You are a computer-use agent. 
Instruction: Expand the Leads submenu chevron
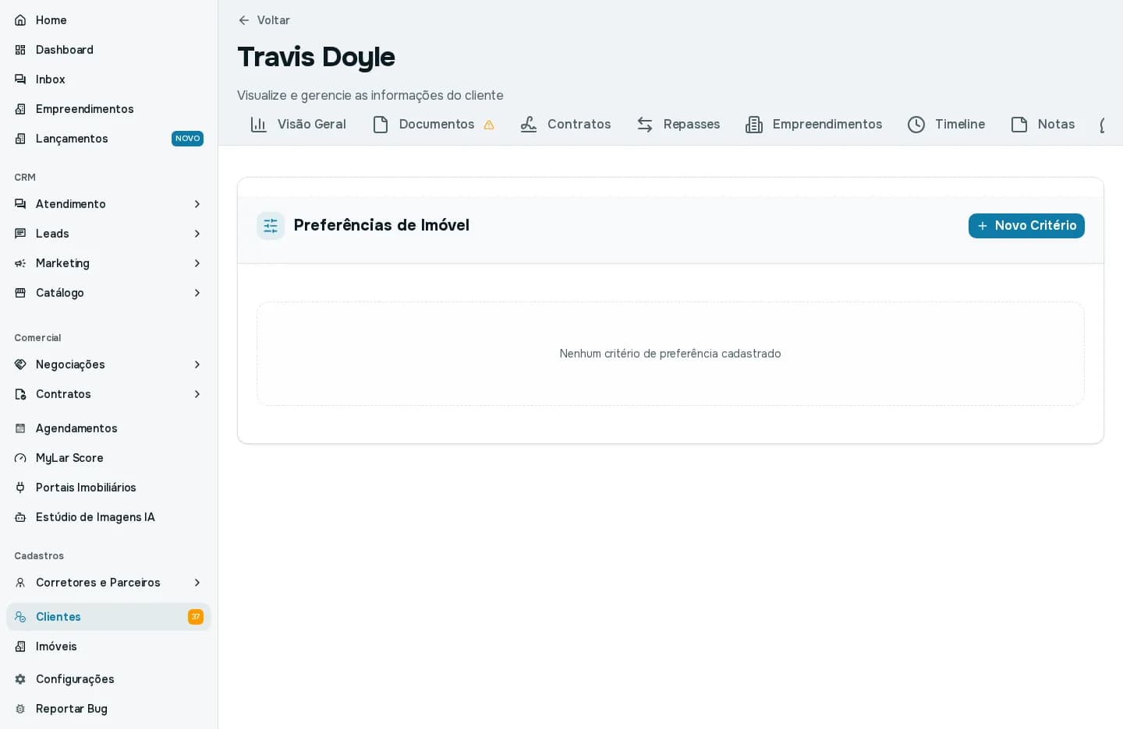(197, 234)
